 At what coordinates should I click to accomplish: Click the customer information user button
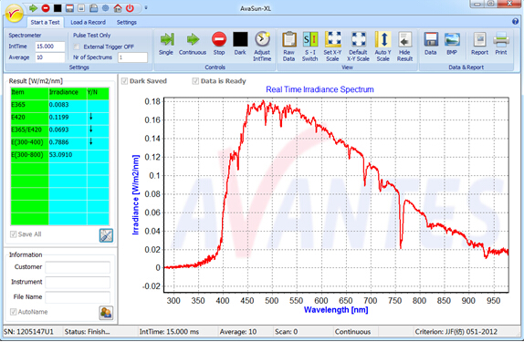coord(106,313)
